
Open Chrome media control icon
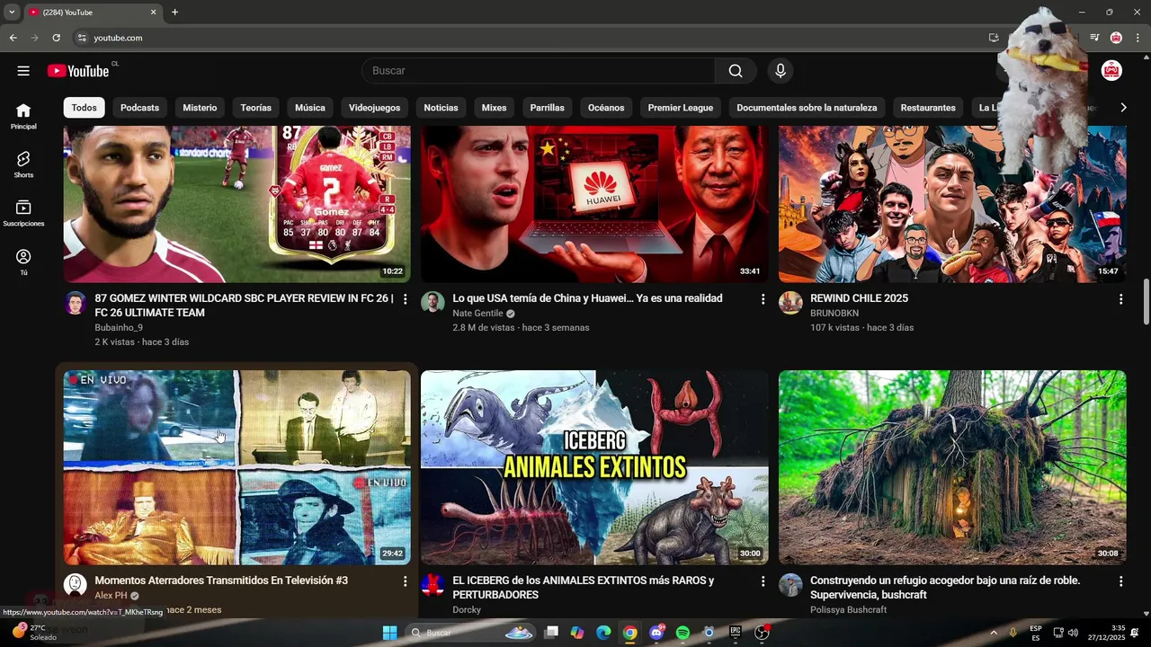coord(1094,38)
